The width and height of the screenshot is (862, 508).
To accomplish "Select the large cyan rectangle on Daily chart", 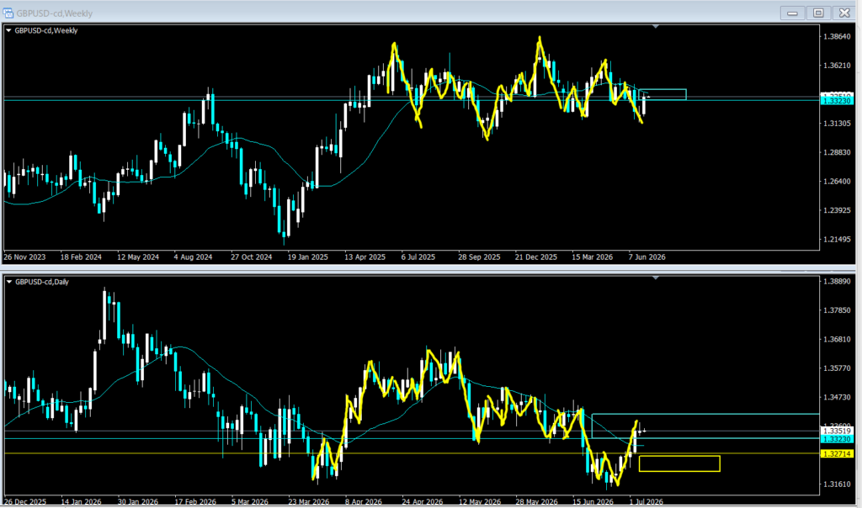I will 705,426.
